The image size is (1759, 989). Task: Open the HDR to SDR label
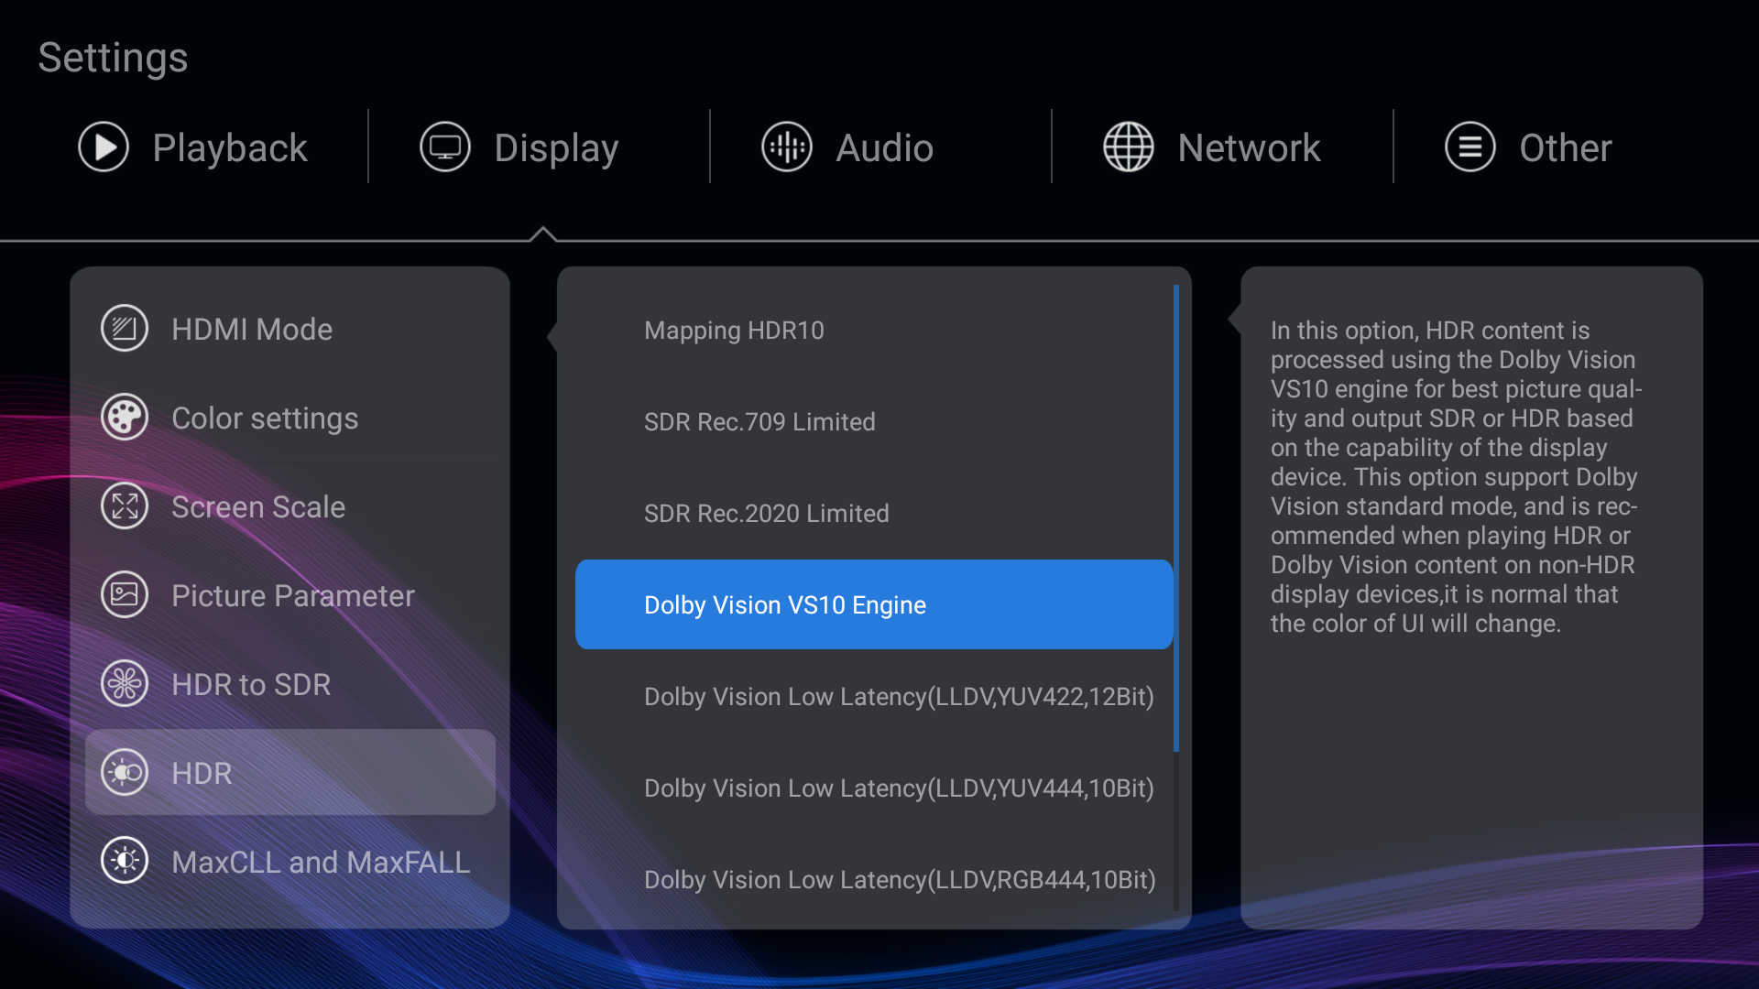[251, 684]
